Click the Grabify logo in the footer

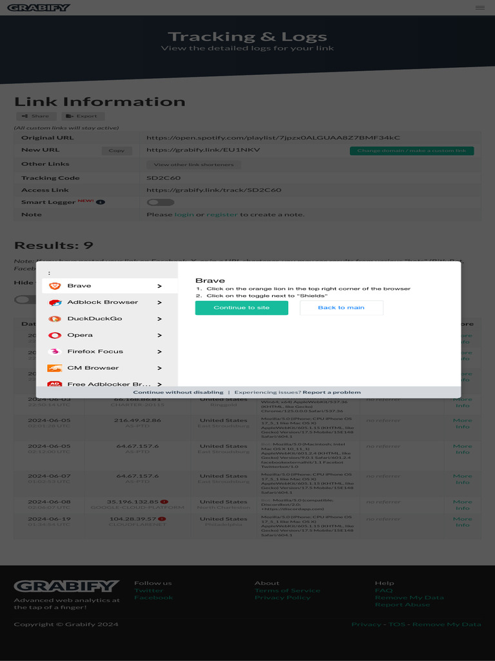tap(66, 586)
